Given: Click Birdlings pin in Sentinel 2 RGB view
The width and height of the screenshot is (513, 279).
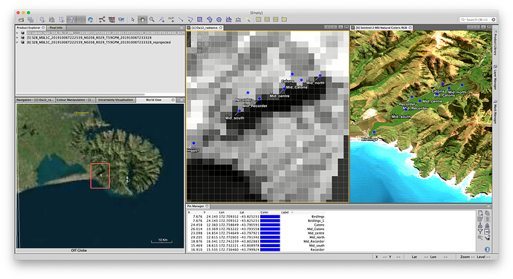Looking at the screenshot, I should [x=374, y=132].
